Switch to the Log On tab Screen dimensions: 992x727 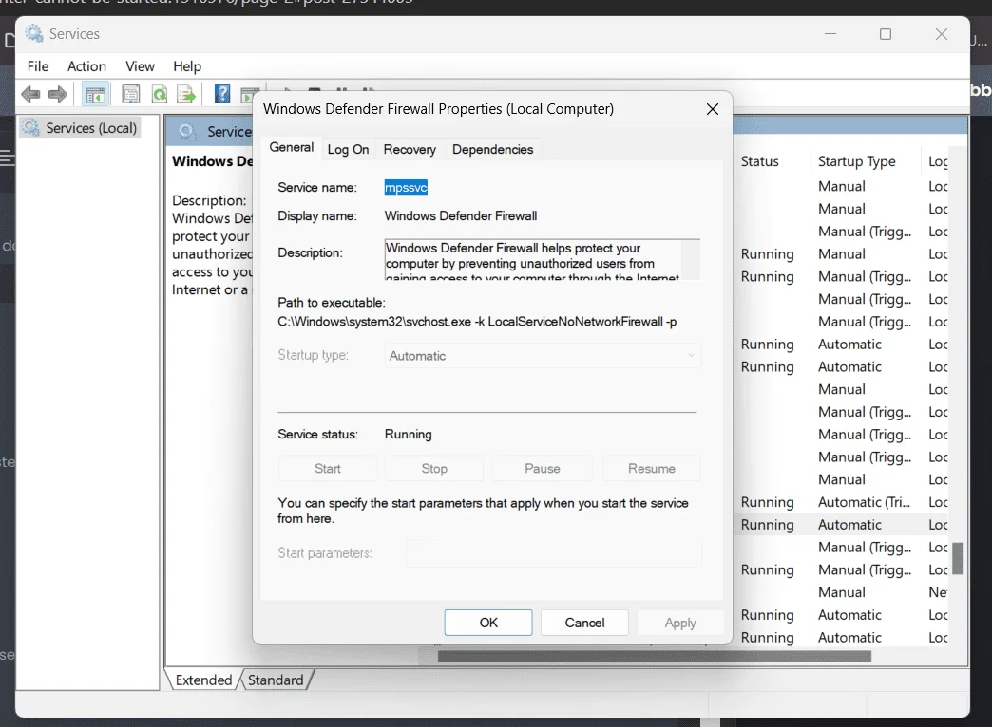click(x=348, y=150)
